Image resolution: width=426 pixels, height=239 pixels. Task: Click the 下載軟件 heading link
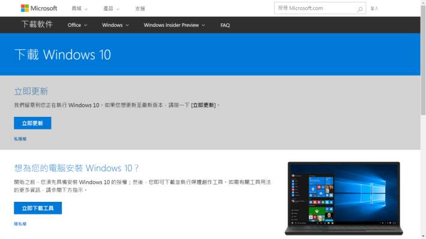click(x=37, y=25)
